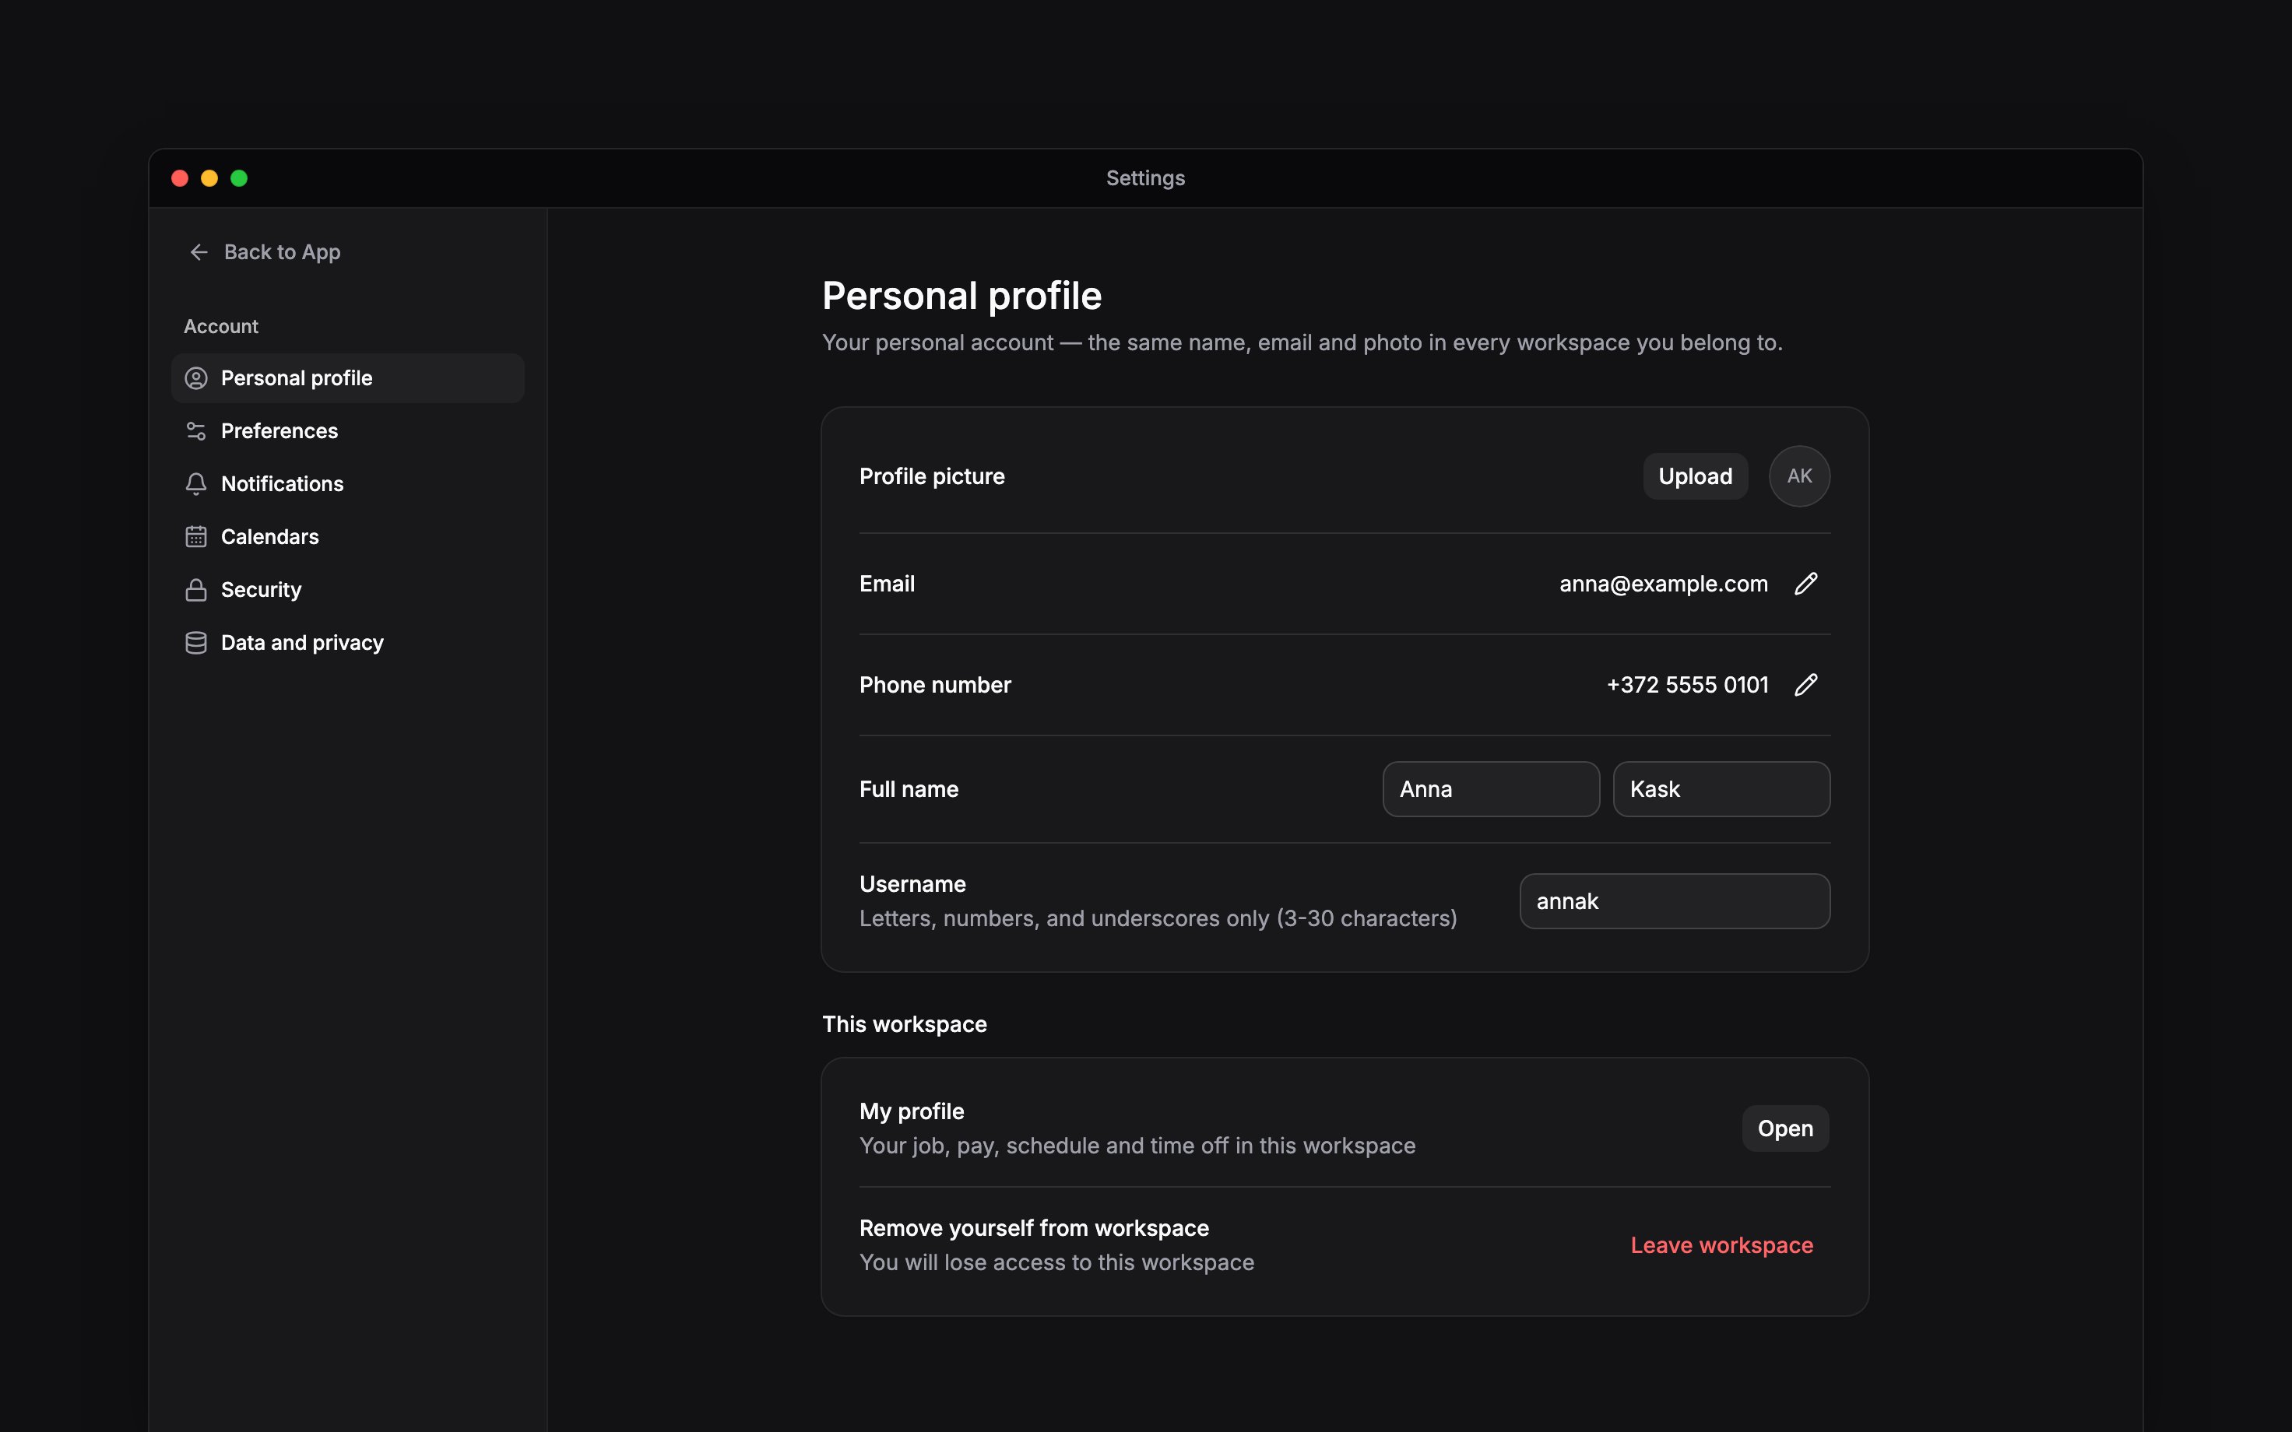
Task: Click the Personal profile page heading
Action: (x=961, y=297)
